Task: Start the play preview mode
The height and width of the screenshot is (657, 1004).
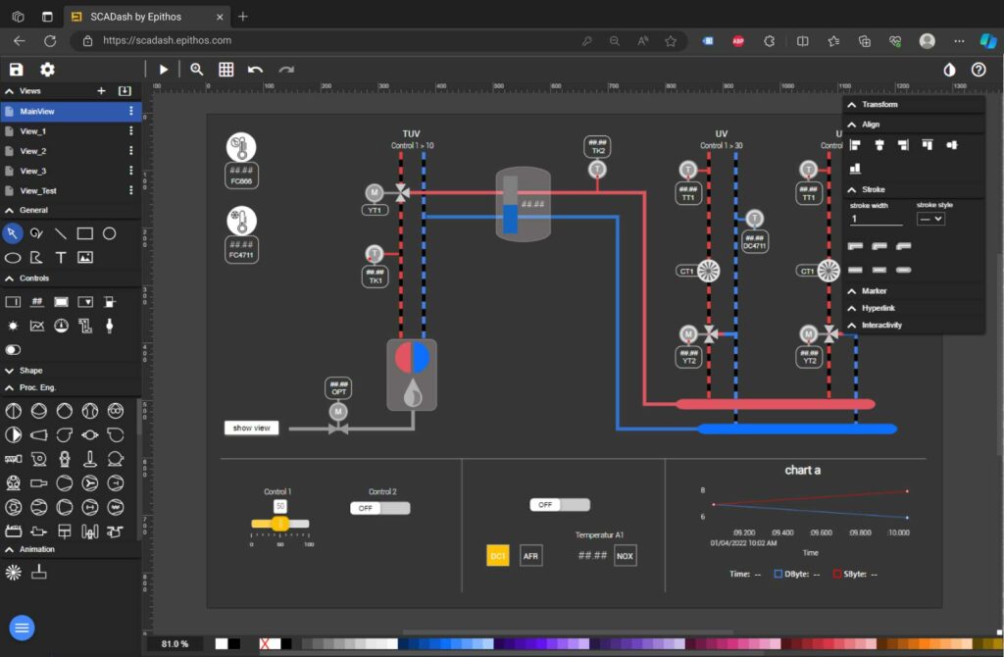Action: pyautogui.click(x=164, y=70)
